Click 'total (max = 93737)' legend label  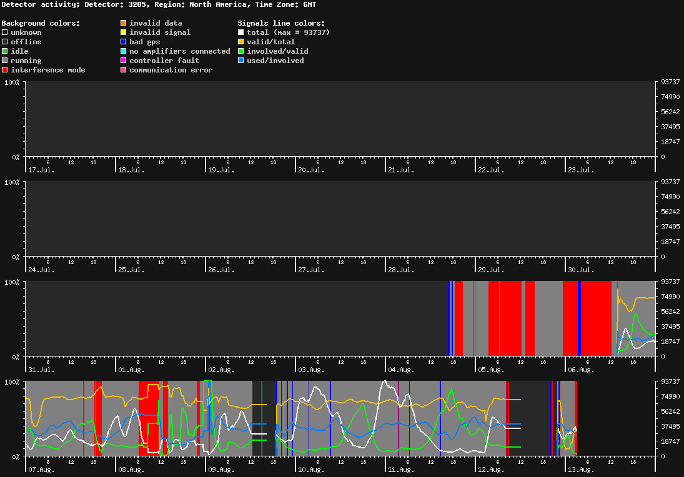tap(289, 32)
